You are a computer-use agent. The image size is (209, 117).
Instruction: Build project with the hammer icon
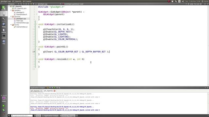[4, 113]
